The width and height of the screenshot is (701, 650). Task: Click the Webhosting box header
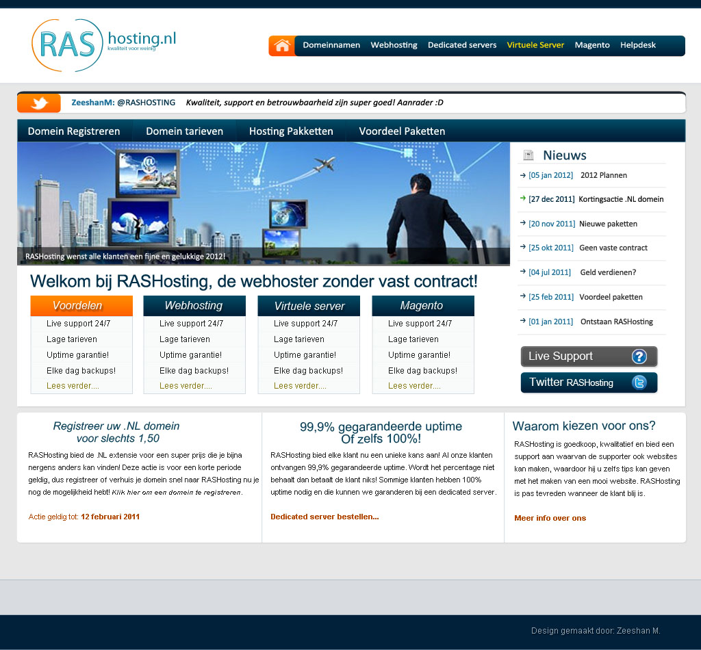tap(194, 306)
